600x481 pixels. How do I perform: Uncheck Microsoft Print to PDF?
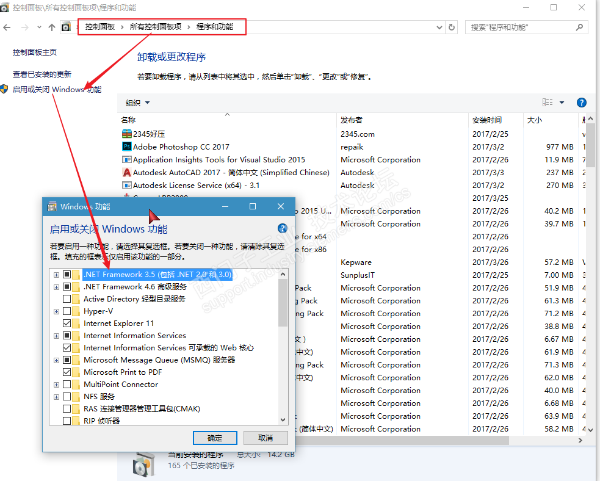pyautogui.click(x=67, y=372)
